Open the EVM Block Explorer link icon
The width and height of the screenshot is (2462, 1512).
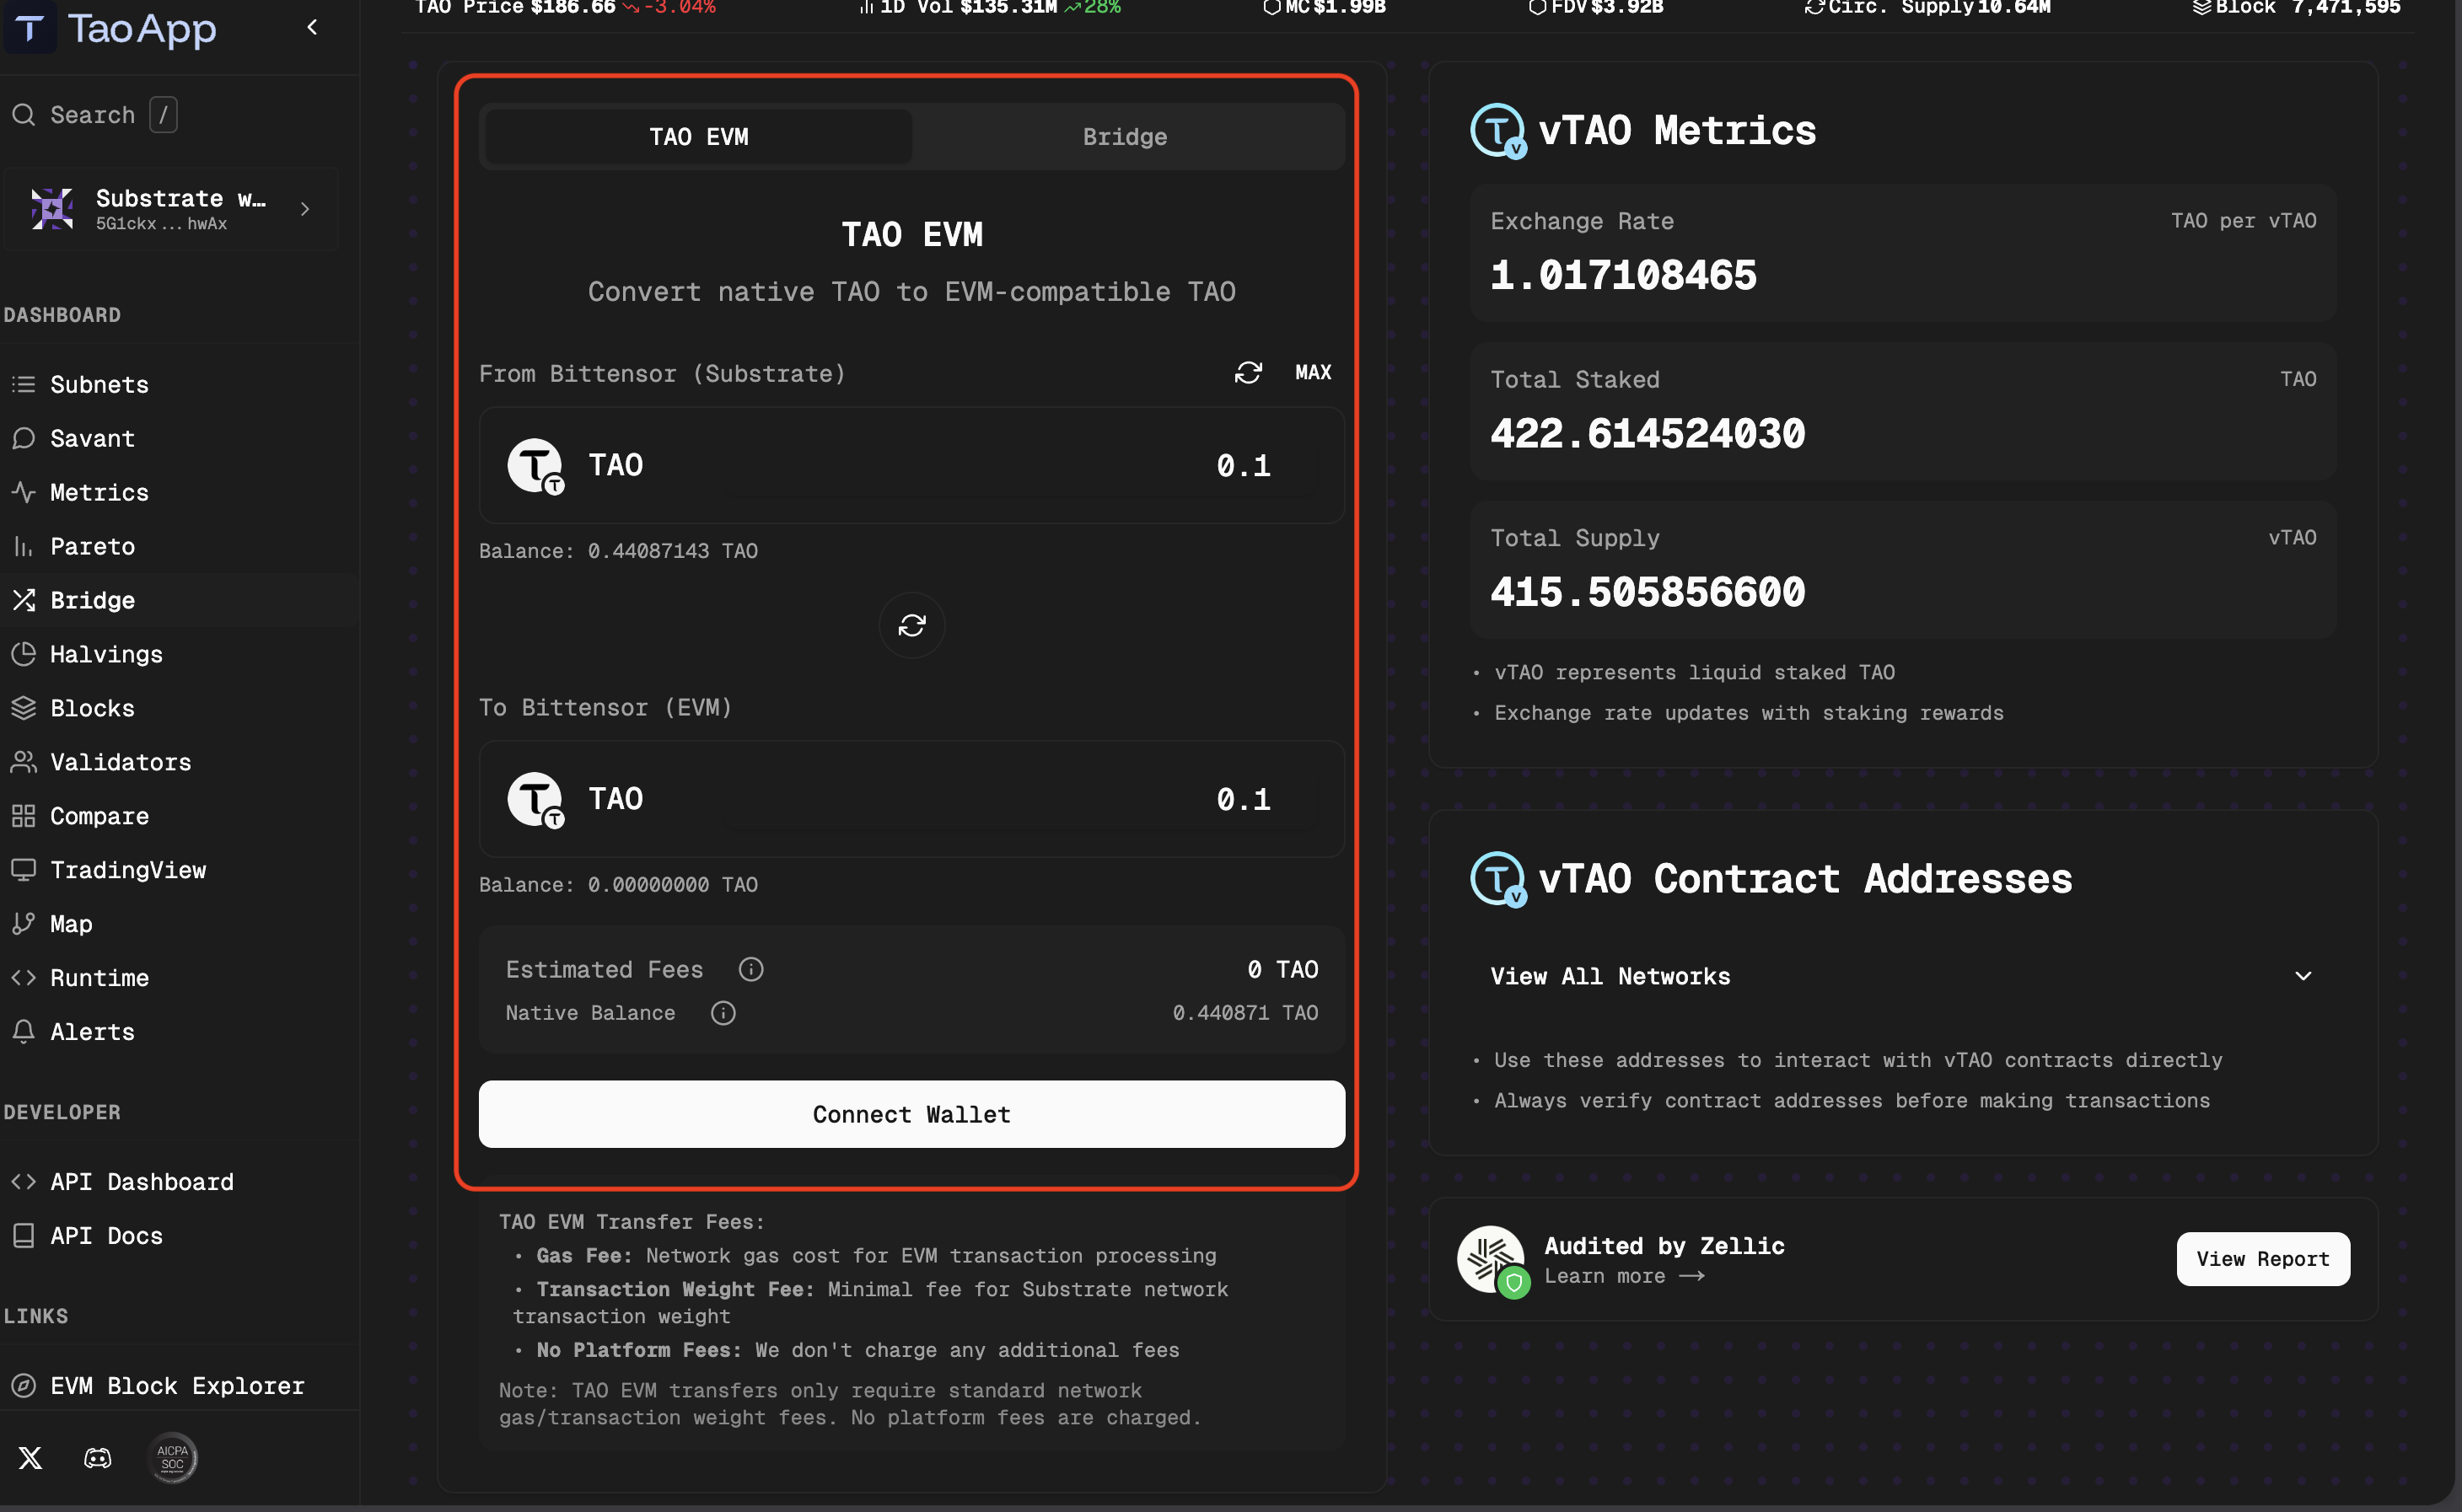24,1385
